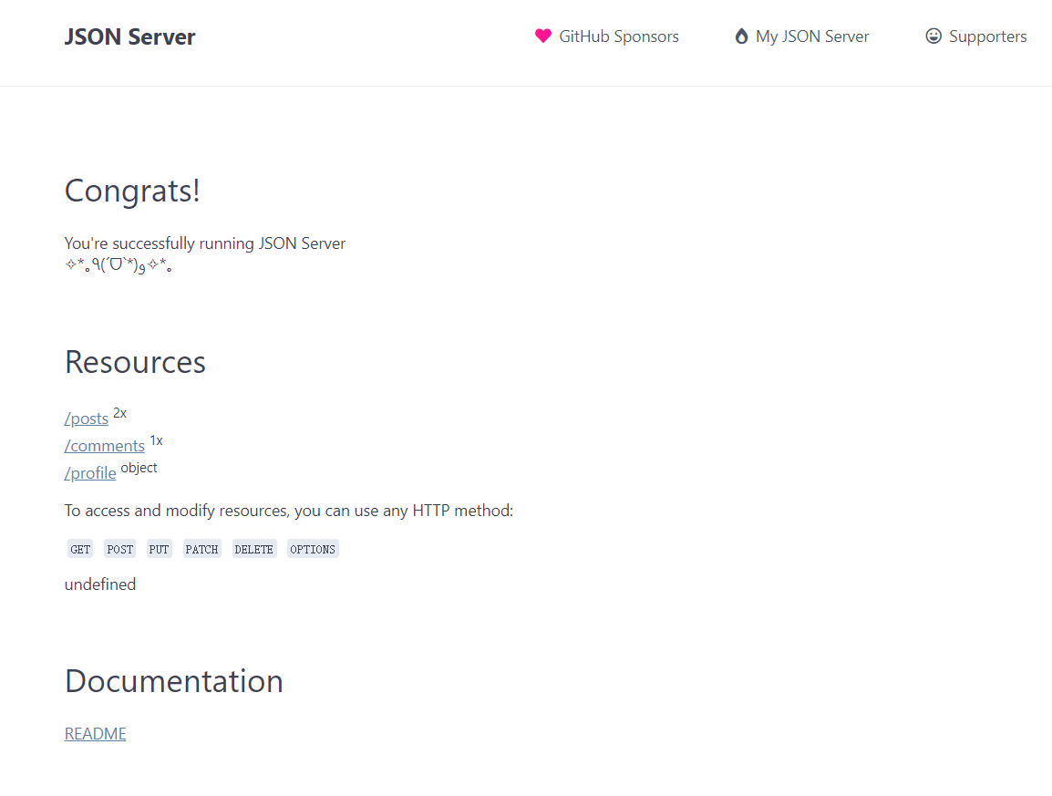
Task: Click 'You're successfully running JSON Server' text
Action: pos(205,243)
